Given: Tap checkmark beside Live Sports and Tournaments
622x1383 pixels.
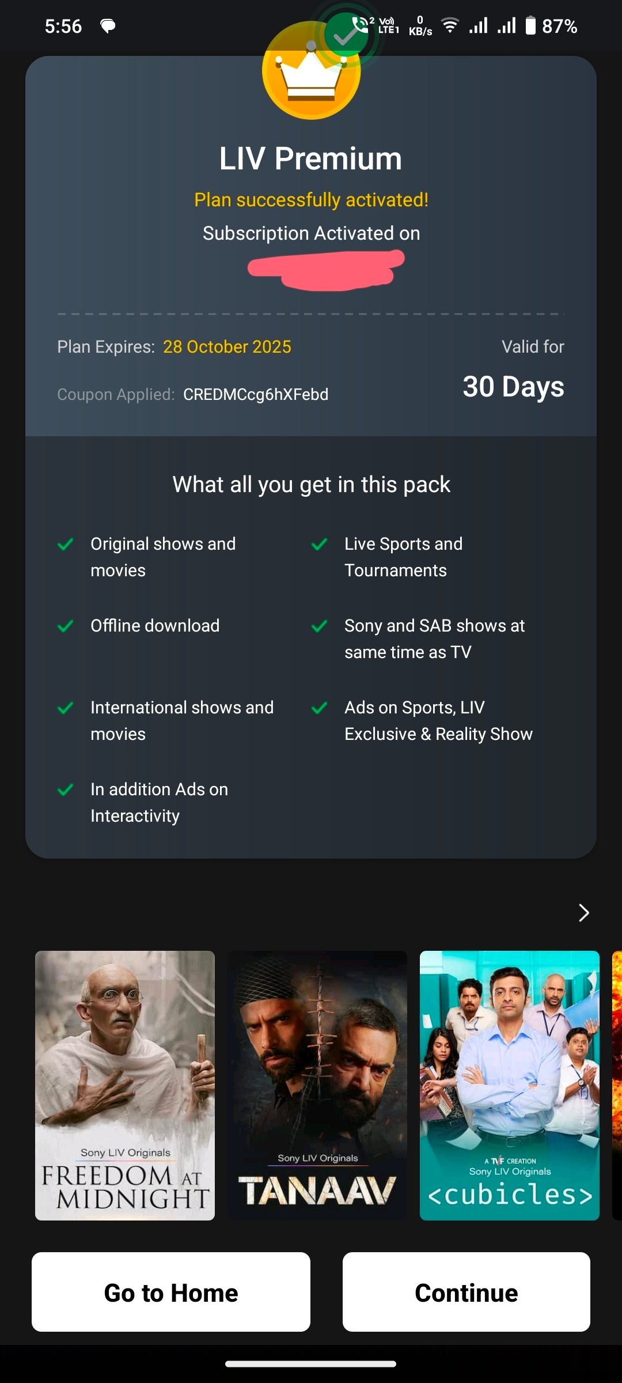Looking at the screenshot, I should (x=320, y=544).
